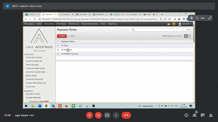Image resolution: width=218 pixels, height=122 pixels.
Task: Turn on camera in Meet bar
Action: point(98,115)
